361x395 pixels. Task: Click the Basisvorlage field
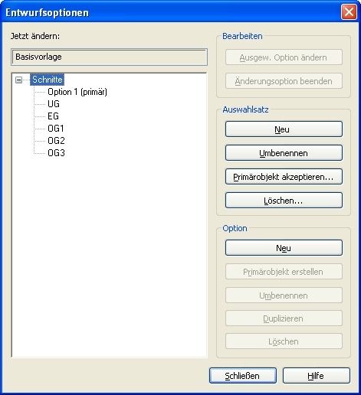pyautogui.click(x=109, y=57)
